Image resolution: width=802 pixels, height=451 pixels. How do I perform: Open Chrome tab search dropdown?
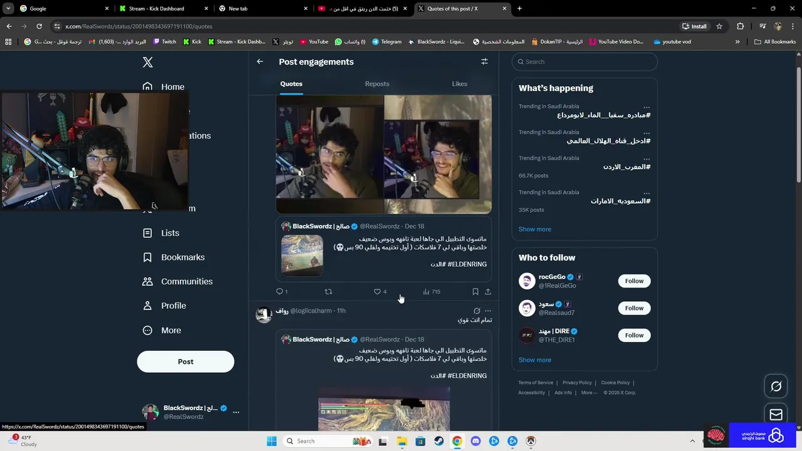point(8,9)
